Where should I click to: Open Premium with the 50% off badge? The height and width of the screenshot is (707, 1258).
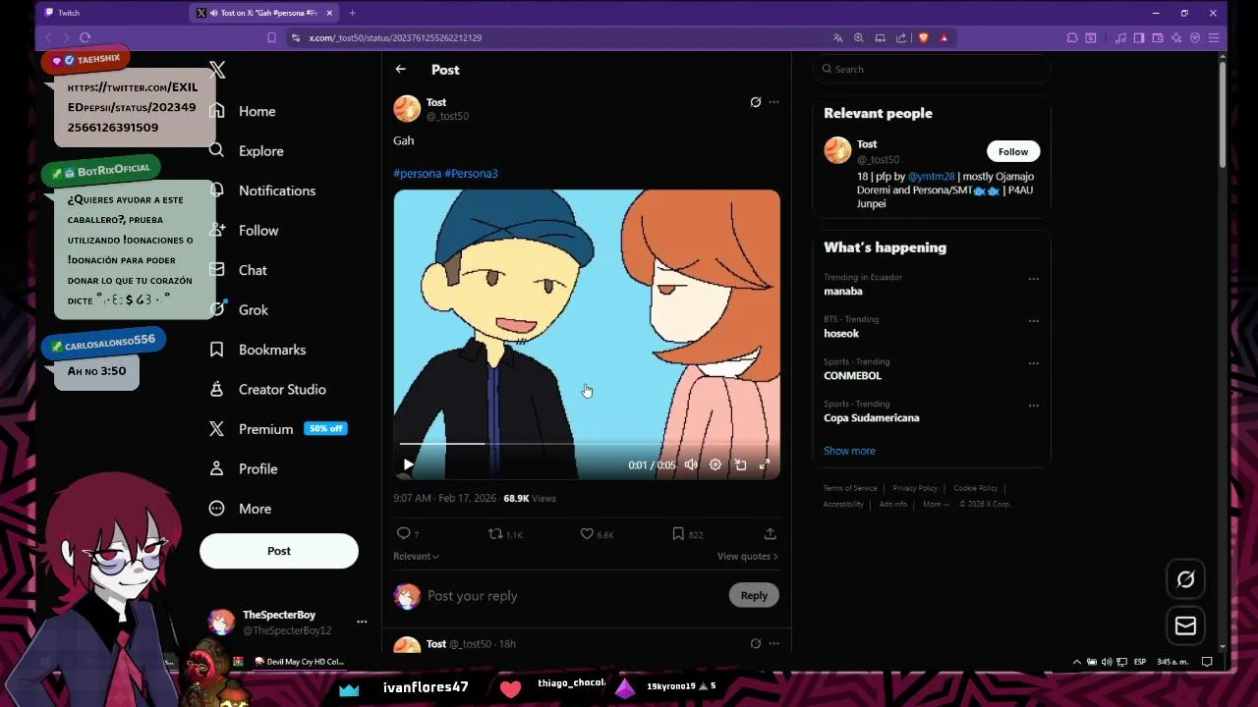[x=277, y=429]
